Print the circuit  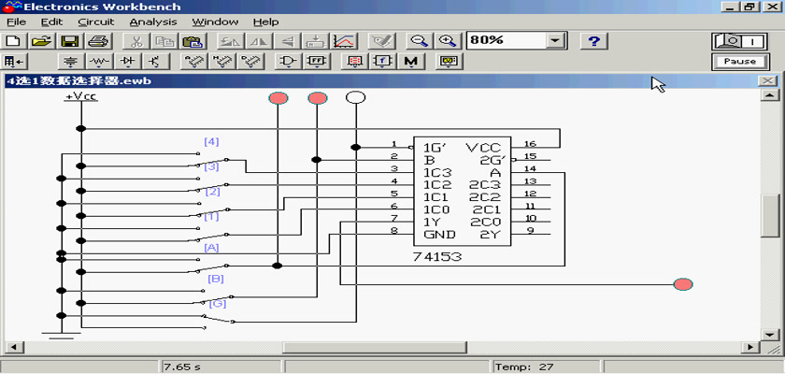(97, 41)
